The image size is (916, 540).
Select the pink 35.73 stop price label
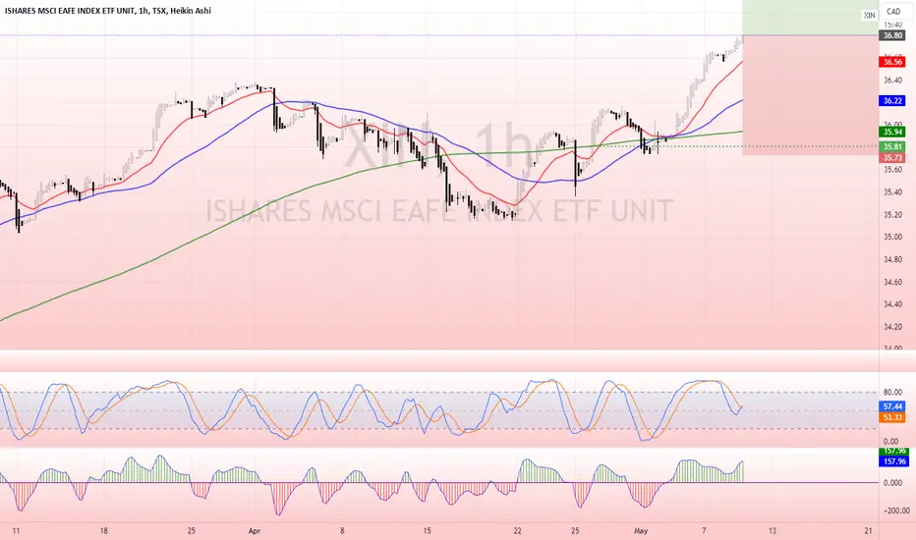[x=892, y=158]
